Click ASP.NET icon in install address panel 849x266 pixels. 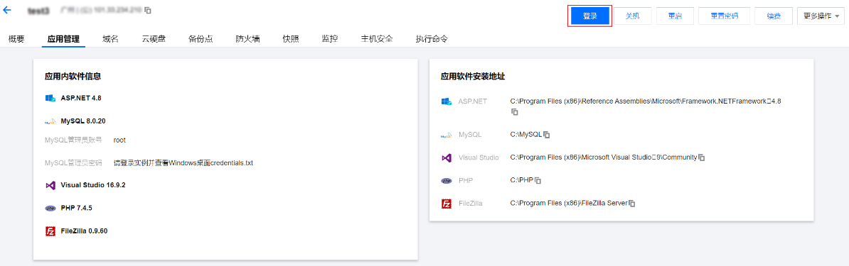[x=447, y=101]
